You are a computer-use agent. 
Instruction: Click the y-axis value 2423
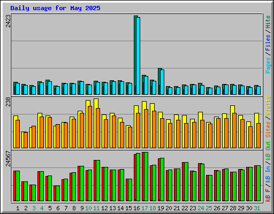(x=8, y=21)
